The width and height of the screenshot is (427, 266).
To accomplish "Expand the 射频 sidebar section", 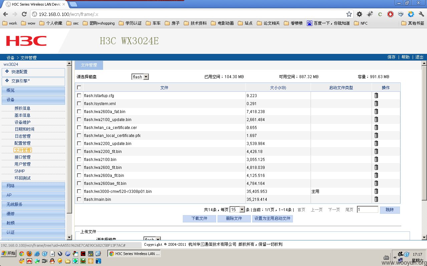I will click(x=33, y=223).
